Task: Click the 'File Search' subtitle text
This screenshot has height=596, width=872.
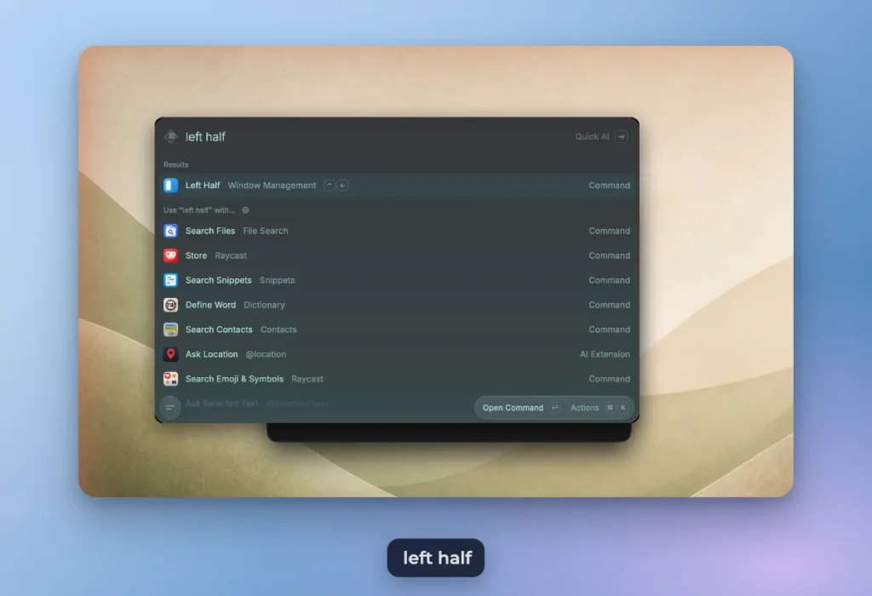Action: (x=266, y=231)
